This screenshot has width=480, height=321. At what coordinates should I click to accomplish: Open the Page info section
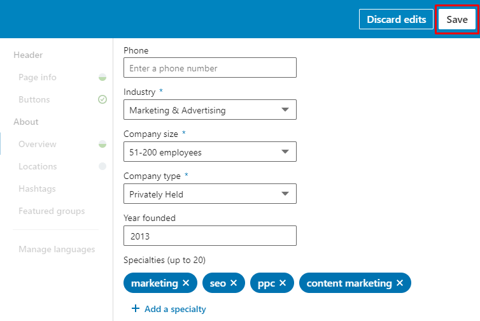click(x=38, y=77)
